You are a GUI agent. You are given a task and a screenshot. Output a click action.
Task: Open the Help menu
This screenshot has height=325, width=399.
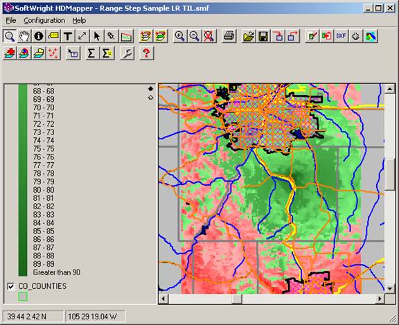[79, 20]
